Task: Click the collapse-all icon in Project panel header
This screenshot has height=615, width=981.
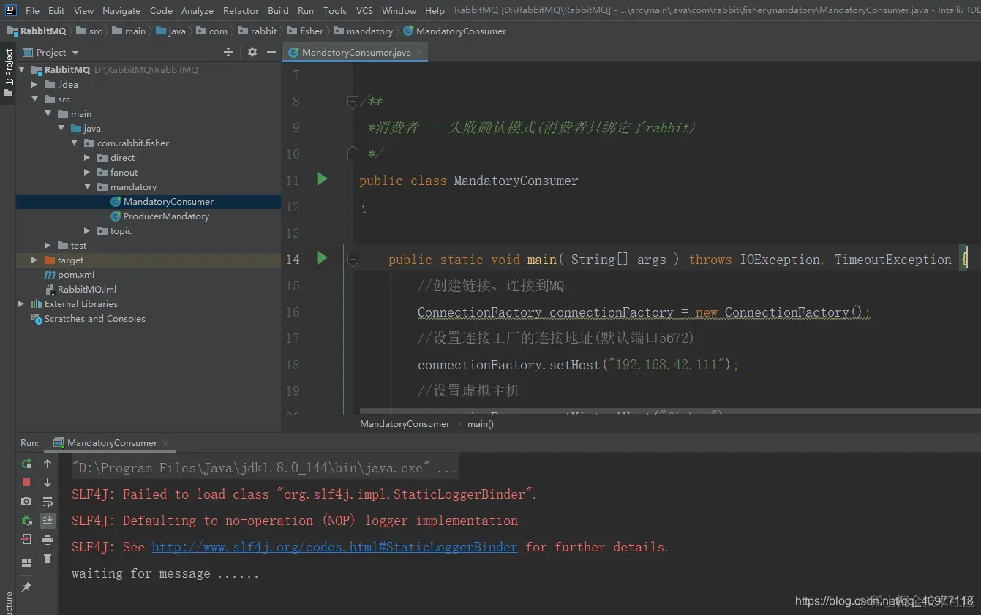Action: pyautogui.click(x=228, y=52)
